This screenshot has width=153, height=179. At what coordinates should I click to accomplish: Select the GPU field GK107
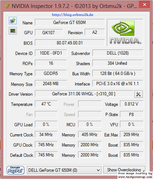[49, 32]
